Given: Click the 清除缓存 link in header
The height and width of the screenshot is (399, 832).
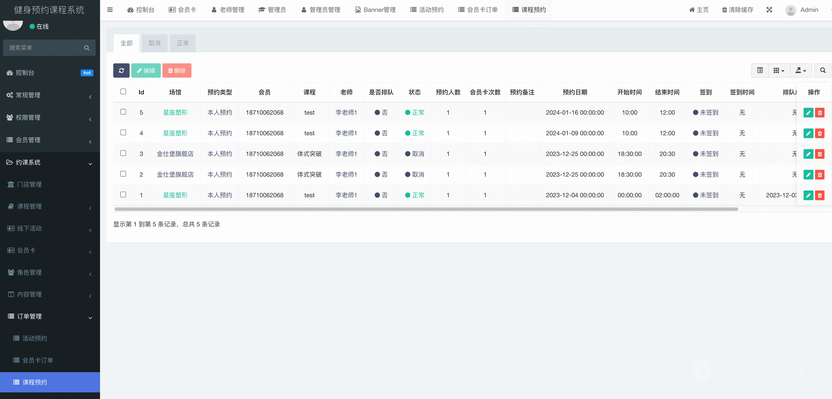Looking at the screenshot, I should 737,10.
